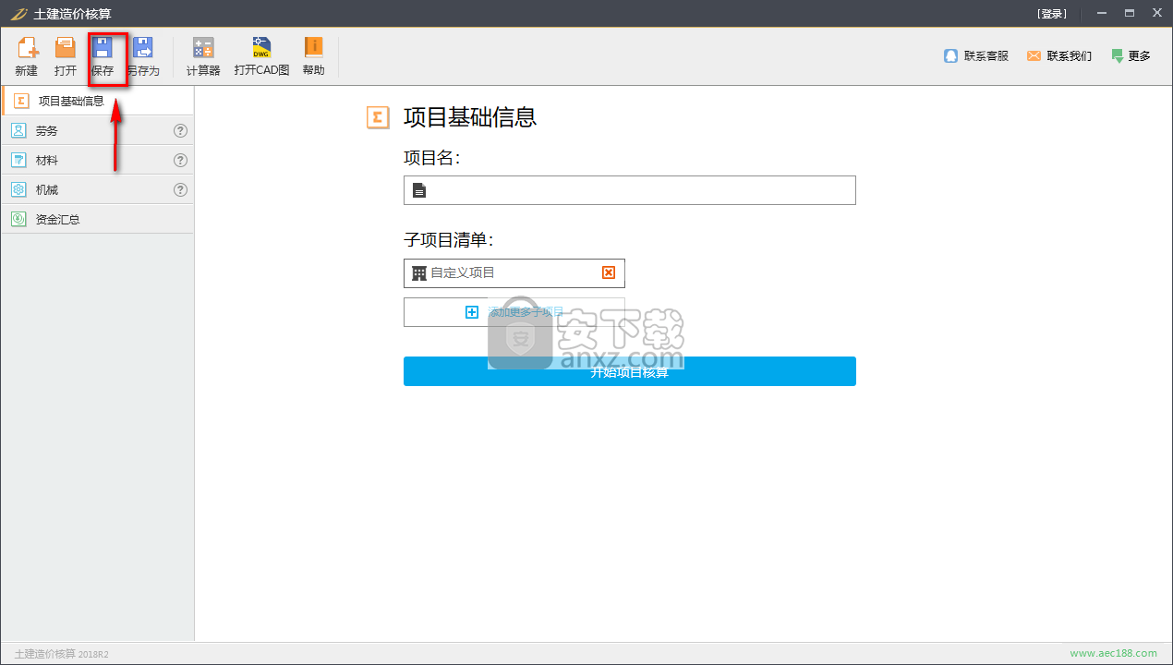Show help for 劳务 question mark

pos(181,131)
